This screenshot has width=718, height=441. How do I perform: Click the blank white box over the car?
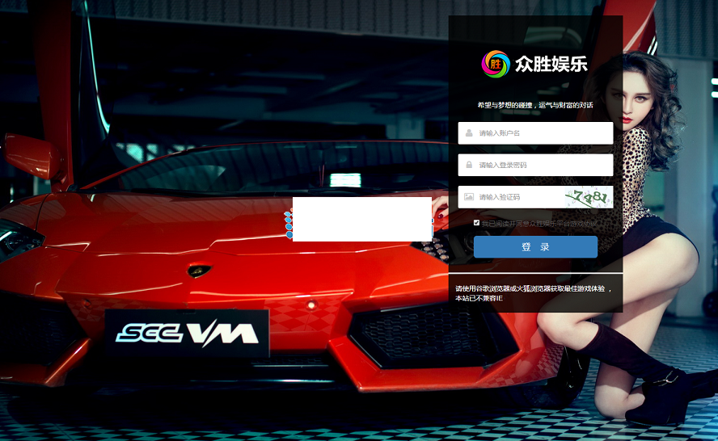click(361, 219)
